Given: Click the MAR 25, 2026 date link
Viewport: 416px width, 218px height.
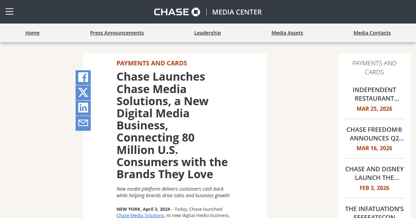Looking at the screenshot, I should (x=374, y=108).
